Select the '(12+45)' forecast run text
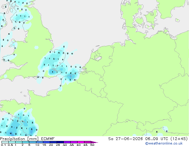 pyautogui.click(x=179, y=139)
